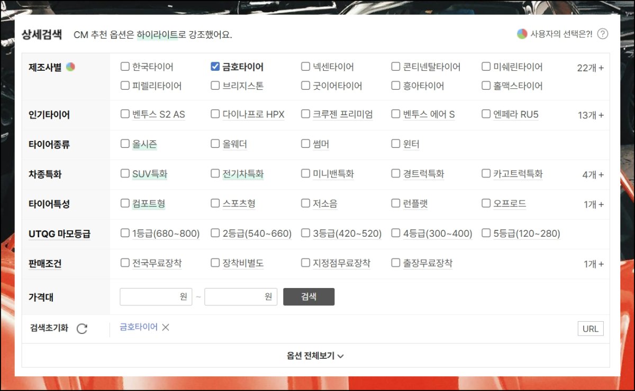Viewport: 635px width, 391px height.
Task: Click the 사용자의 선택은?! link
Action: pyautogui.click(x=561, y=34)
